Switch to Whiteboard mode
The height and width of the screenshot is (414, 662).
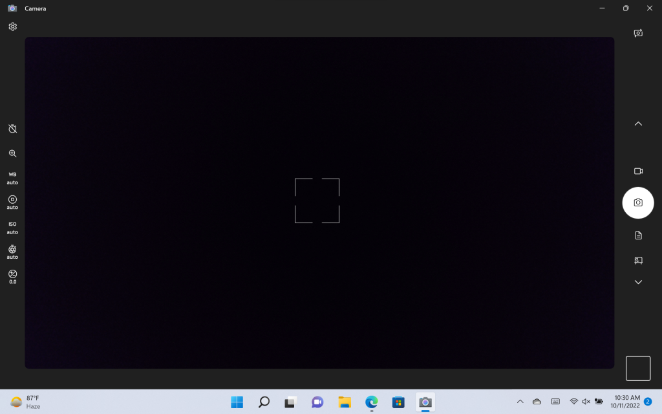638,260
